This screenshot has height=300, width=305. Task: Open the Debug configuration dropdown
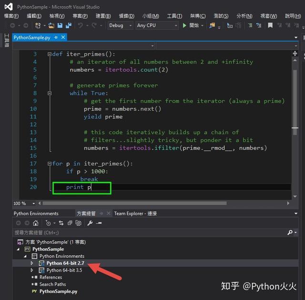coord(131,25)
